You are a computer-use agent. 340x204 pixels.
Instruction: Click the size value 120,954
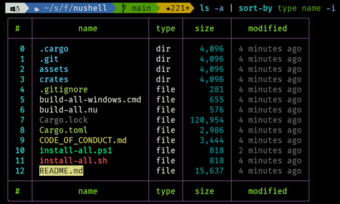(207, 120)
